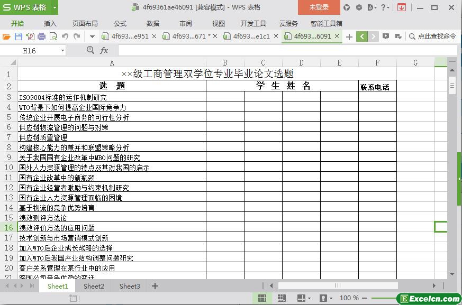Select the 联系电话 header cell
Viewport: 462px width, 305px height.
[377, 86]
